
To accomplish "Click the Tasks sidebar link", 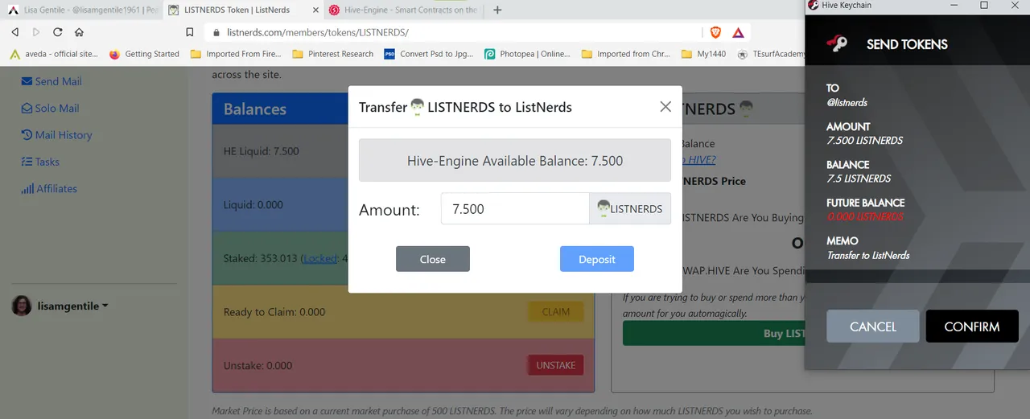I will [47, 162].
